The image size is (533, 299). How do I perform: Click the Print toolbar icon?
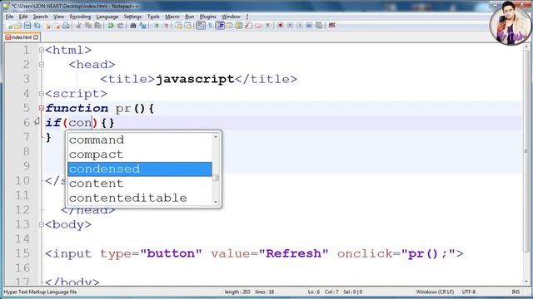(x=66, y=26)
